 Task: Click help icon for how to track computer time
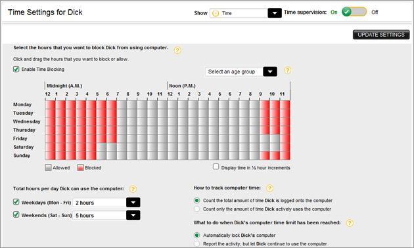(269, 188)
